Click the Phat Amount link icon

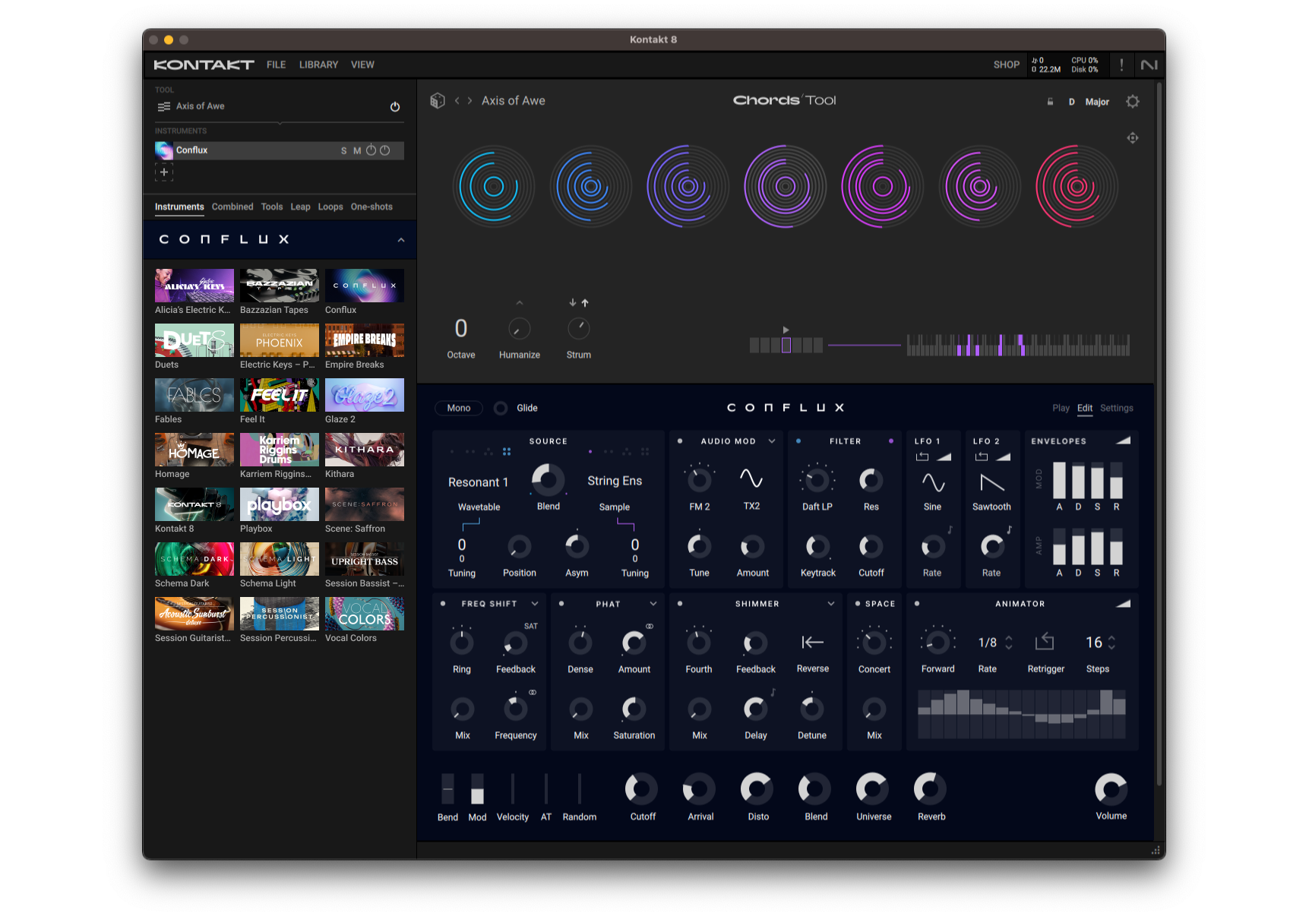[x=650, y=627]
